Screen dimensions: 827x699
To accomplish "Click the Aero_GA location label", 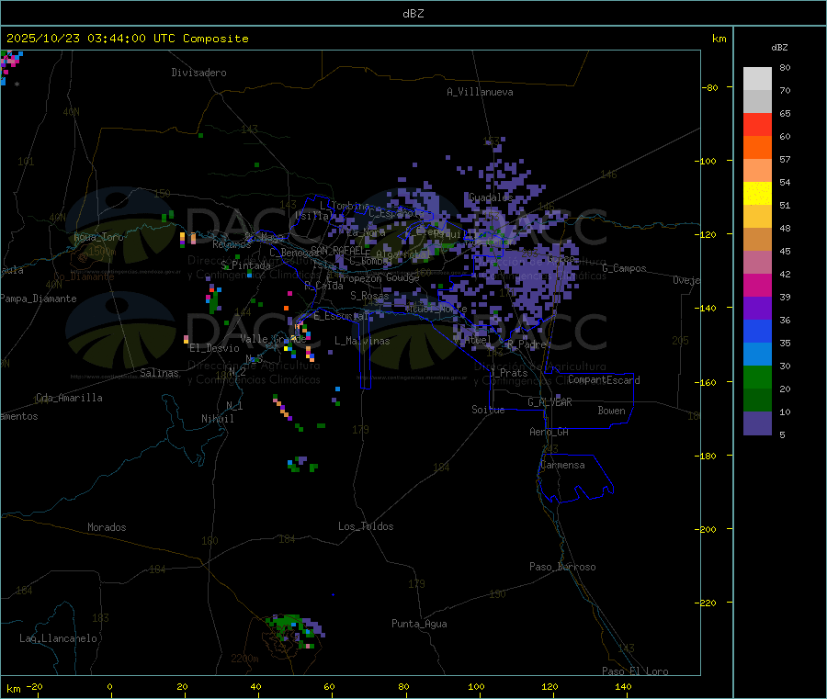I will click(549, 432).
